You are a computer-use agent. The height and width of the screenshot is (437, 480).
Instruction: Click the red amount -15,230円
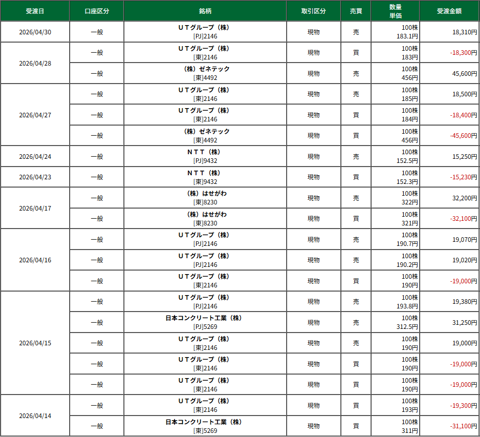click(x=463, y=177)
